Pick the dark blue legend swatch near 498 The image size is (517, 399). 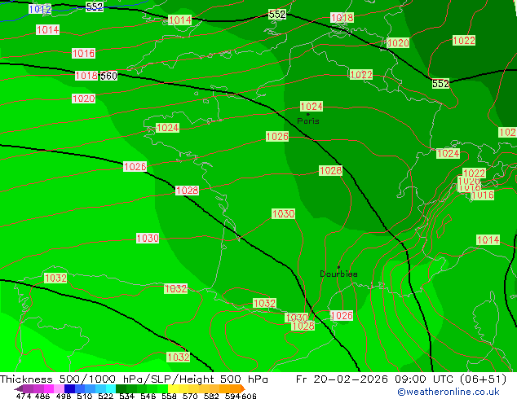[x=69, y=388]
